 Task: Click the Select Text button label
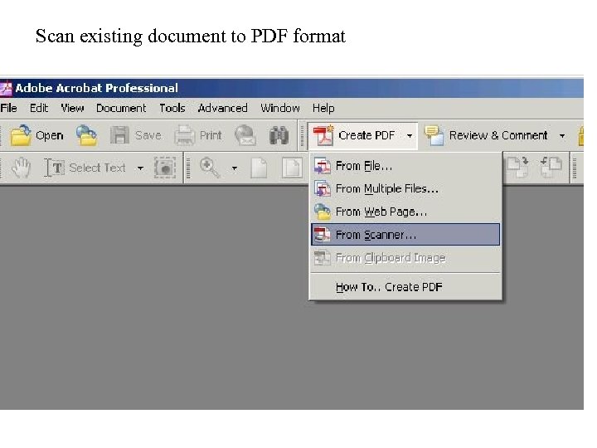click(98, 168)
